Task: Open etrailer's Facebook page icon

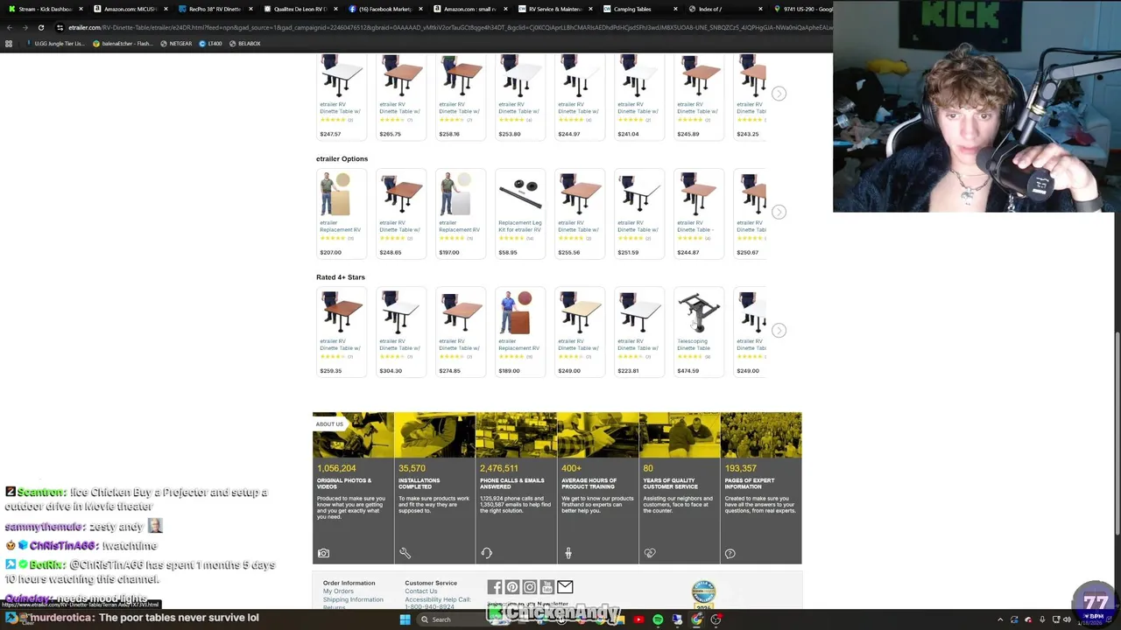Action: (495, 587)
